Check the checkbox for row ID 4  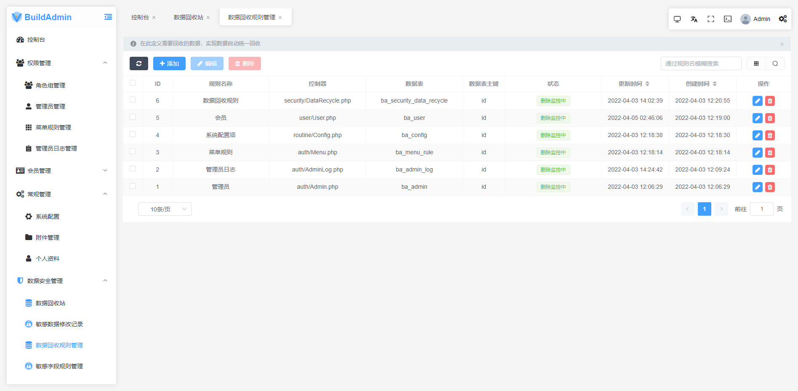(133, 135)
